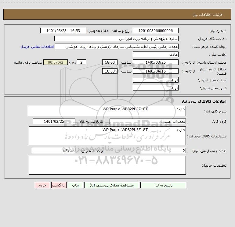The width and height of the screenshot is (235, 227).
Task: Click the ایجاد کننده درخواست field
Action: 117,46
